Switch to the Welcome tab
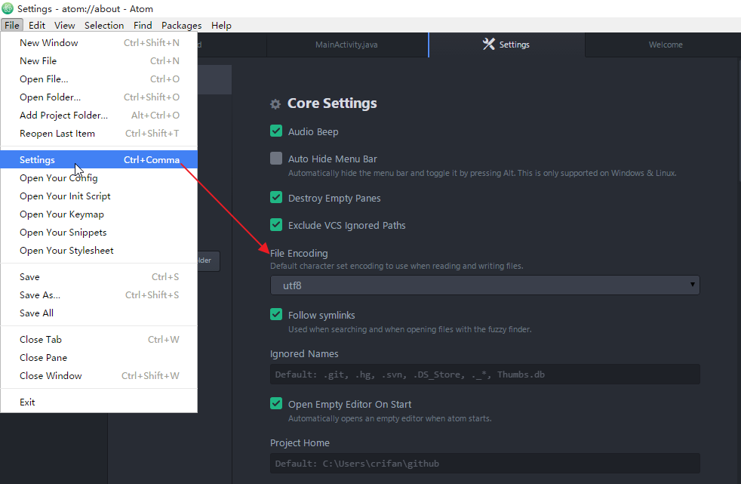741x484 pixels. (x=665, y=45)
